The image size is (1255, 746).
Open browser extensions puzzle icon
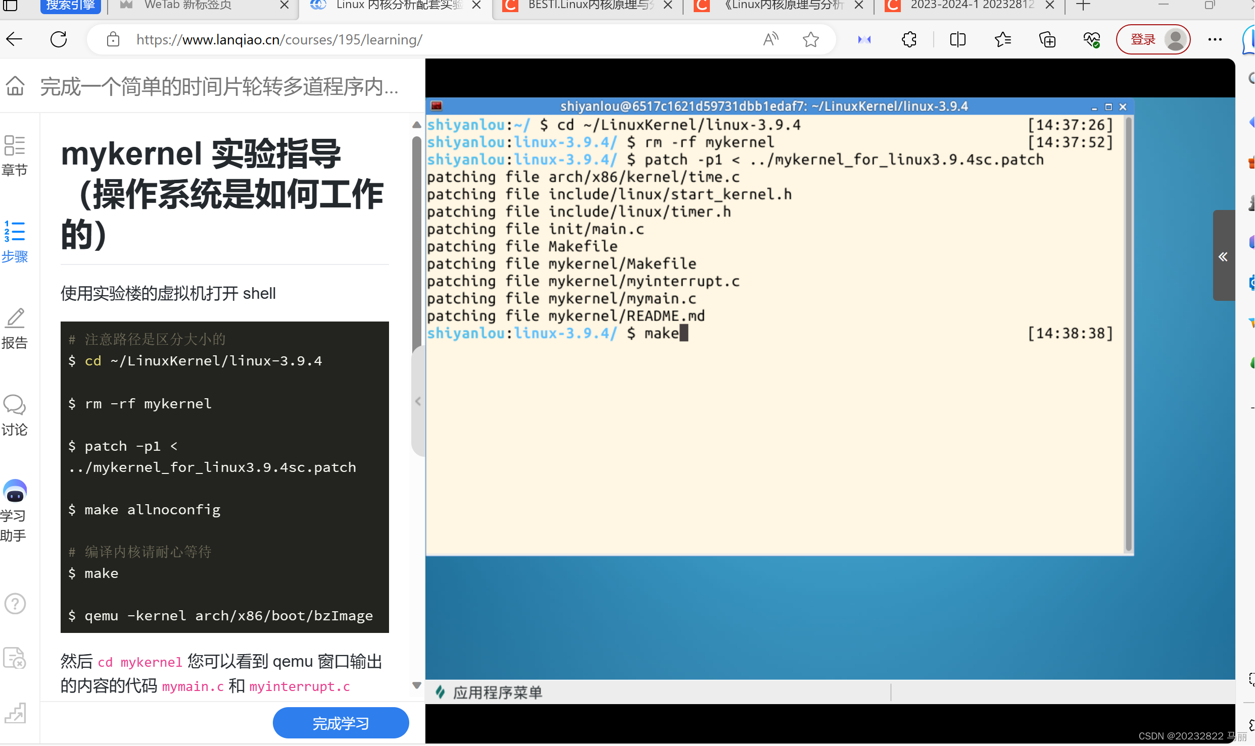coord(909,39)
